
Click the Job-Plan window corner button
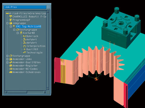[x=48, y=7]
